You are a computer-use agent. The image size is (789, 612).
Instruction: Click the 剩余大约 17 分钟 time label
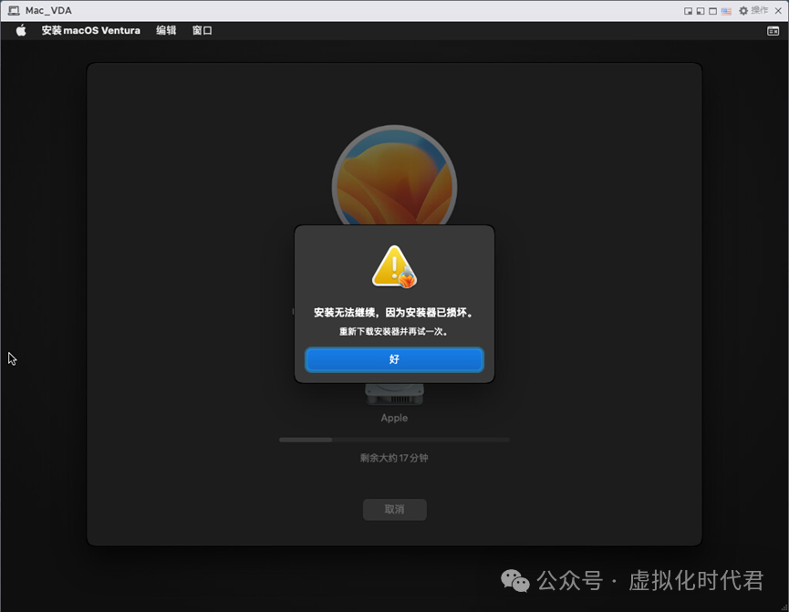pyautogui.click(x=394, y=458)
